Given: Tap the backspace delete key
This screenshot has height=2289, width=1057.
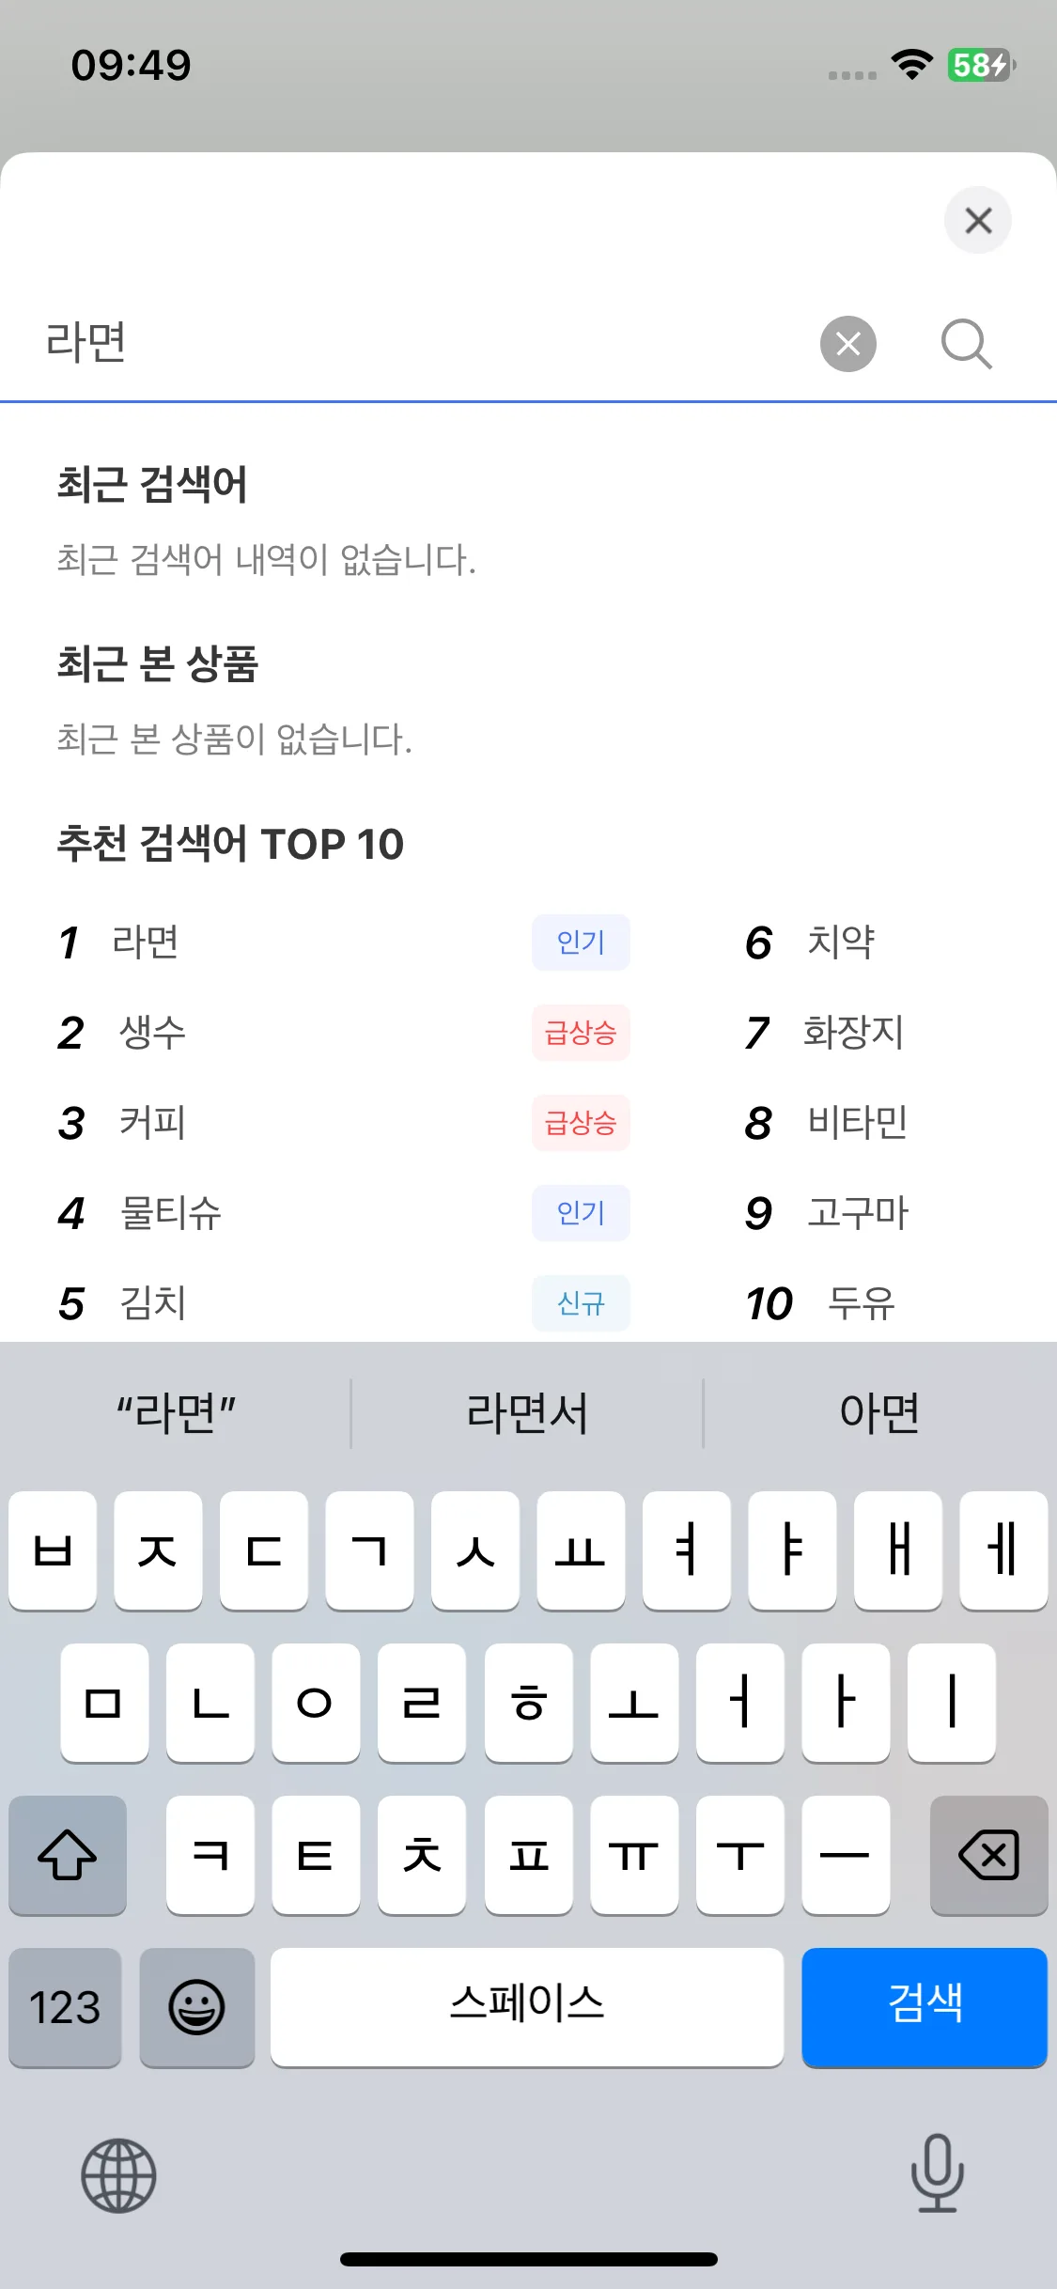Looking at the screenshot, I should (x=988, y=1855).
